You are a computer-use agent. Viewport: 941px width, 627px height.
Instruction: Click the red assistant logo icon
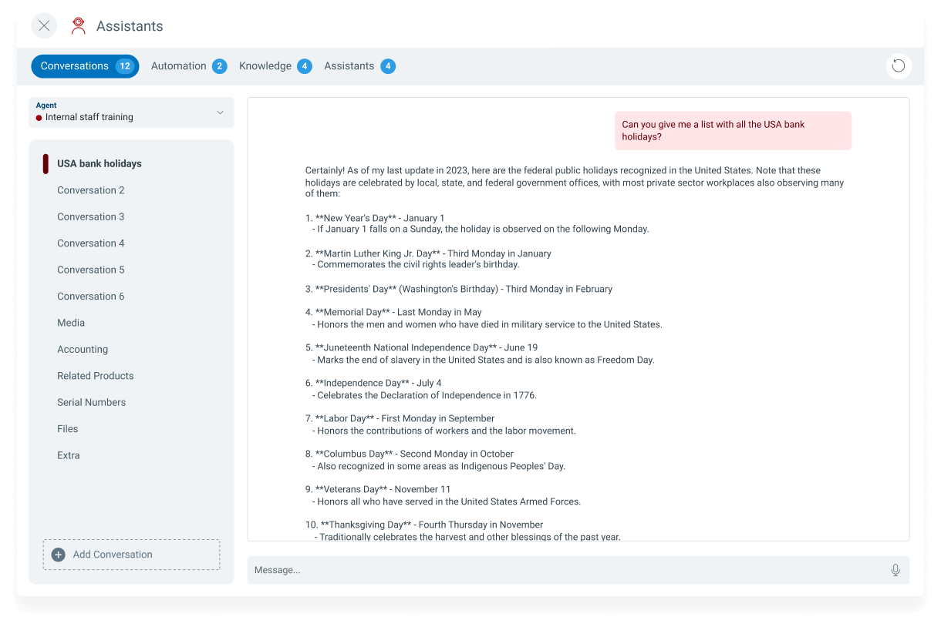[78, 26]
